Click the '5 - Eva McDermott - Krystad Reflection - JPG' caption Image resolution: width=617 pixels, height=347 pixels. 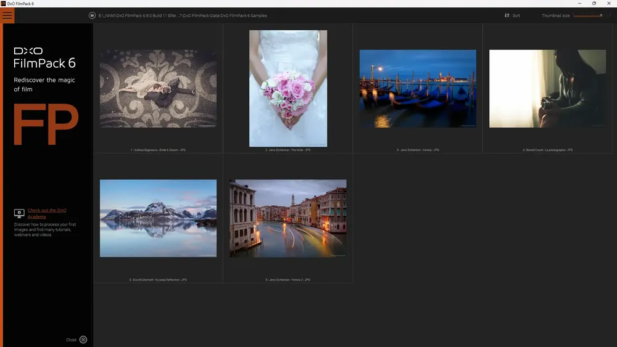coord(158,280)
